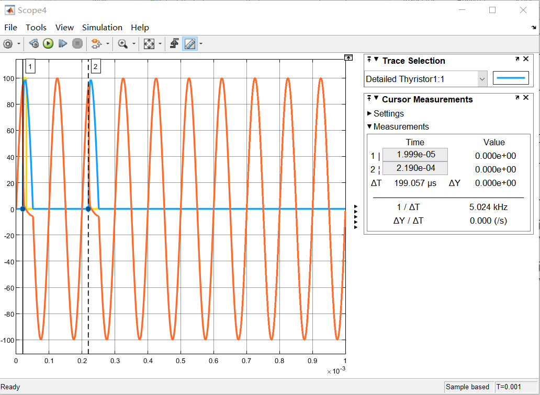Click the Stop simulation icon
The height and width of the screenshot is (395, 540).
[x=77, y=44]
